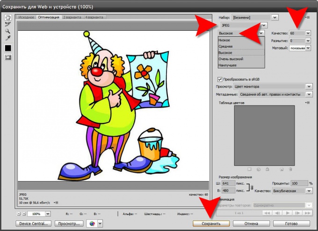
Task: Toggle the 'Преобразовать в sRGB' checkbox
Action: point(220,79)
